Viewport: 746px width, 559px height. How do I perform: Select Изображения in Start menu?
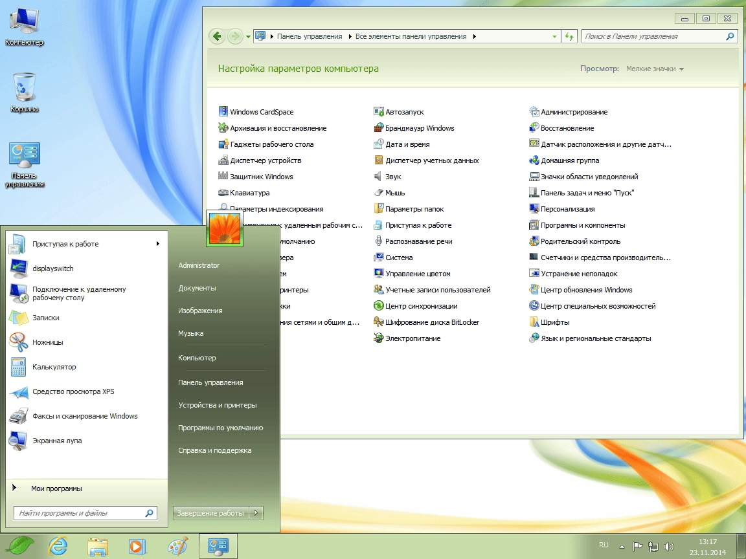click(200, 311)
